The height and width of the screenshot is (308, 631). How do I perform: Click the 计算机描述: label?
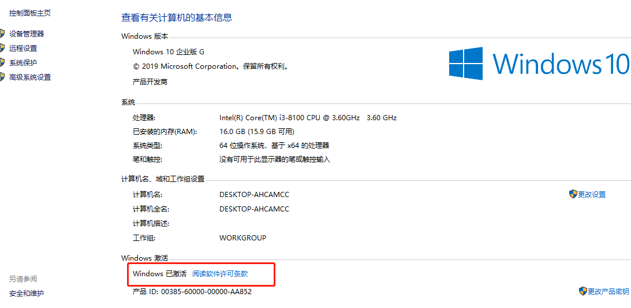click(151, 223)
